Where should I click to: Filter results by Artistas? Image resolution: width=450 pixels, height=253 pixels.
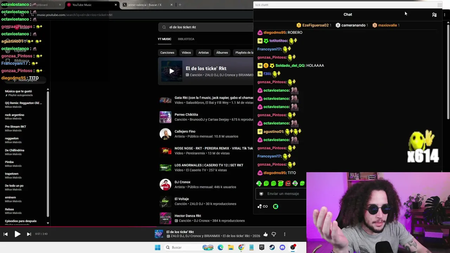(204, 53)
